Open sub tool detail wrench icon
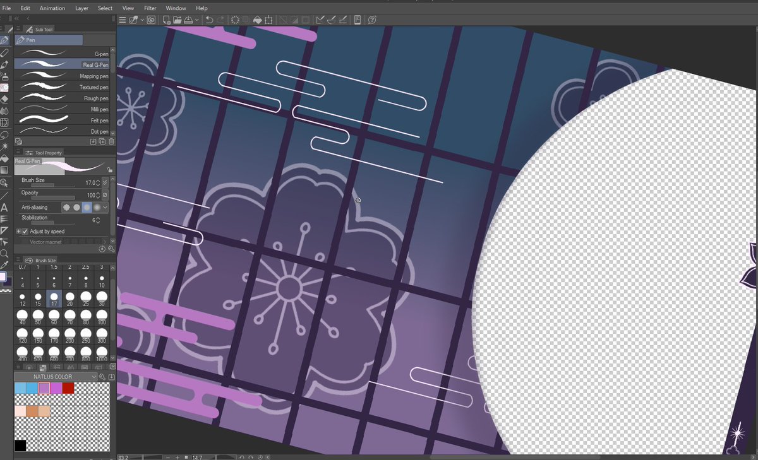Image resolution: width=758 pixels, height=460 pixels. pos(111,249)
